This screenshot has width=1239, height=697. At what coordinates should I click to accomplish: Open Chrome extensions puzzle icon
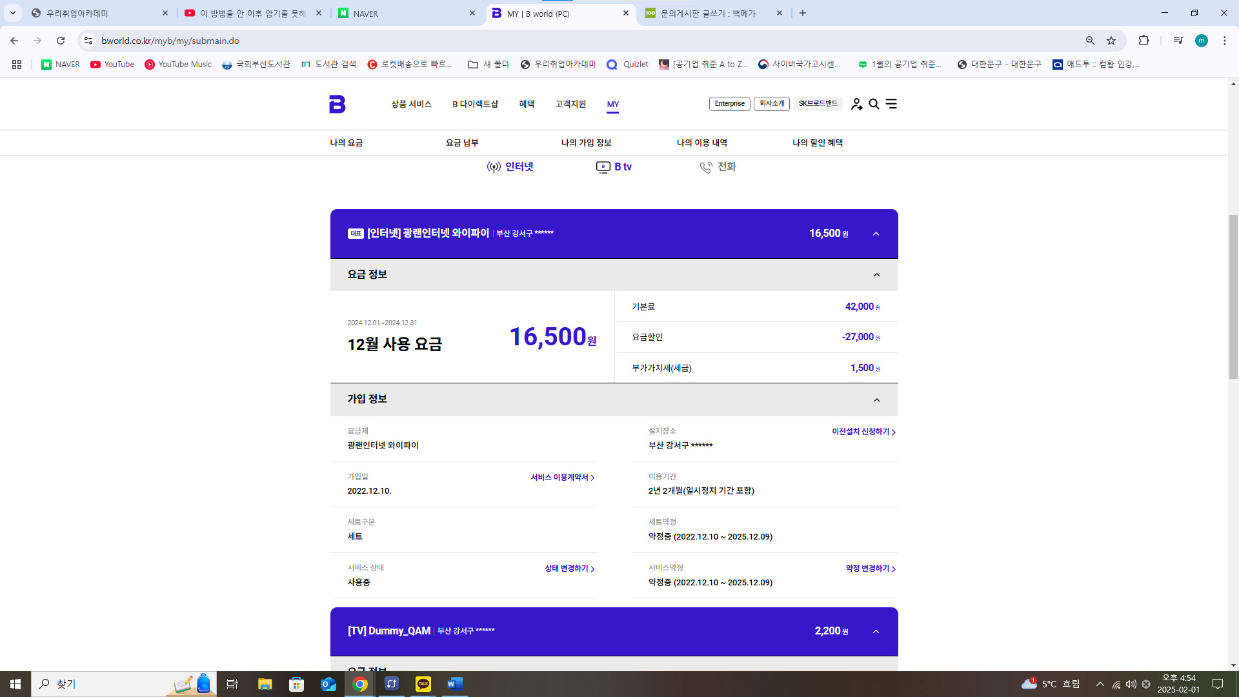click(x=1143, y=41)
